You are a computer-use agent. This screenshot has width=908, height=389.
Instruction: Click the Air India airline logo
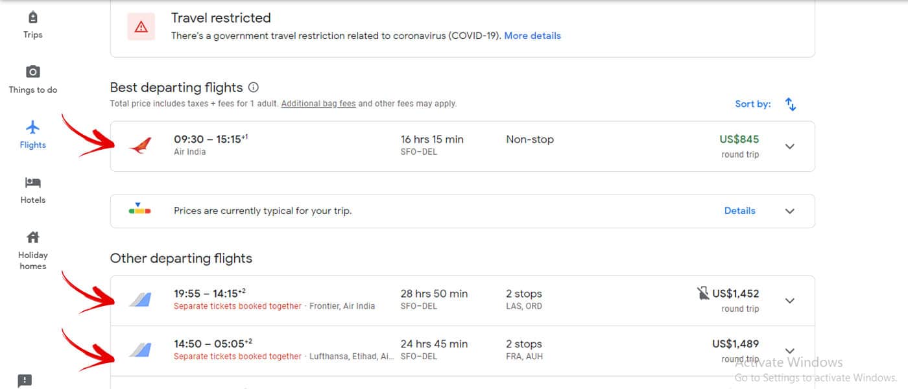click(x=139, y=146)
